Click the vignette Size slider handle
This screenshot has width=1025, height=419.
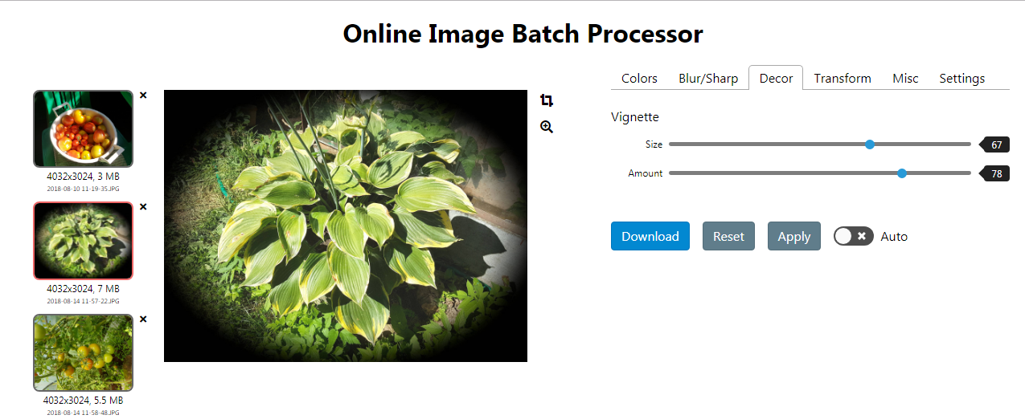[x=870, y=144]
